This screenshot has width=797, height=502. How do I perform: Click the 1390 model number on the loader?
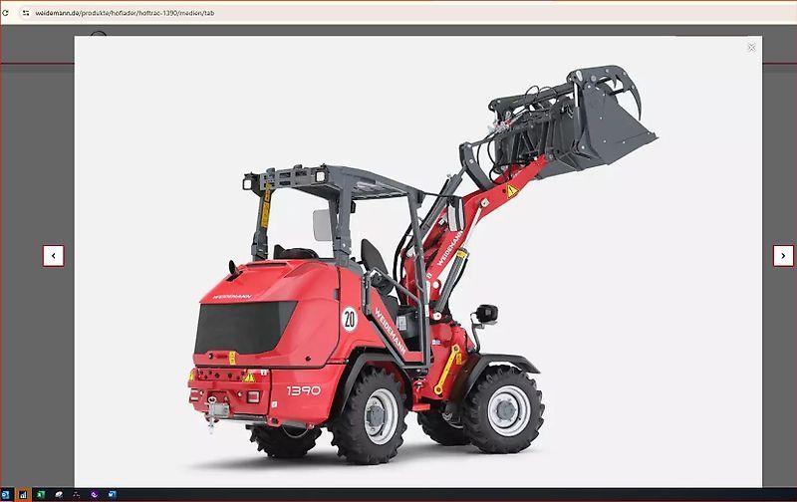point(304,390)
